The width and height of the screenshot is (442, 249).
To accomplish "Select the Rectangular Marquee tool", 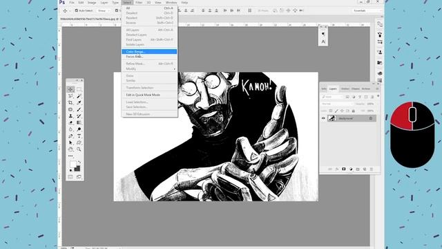I will click(79, 89).
